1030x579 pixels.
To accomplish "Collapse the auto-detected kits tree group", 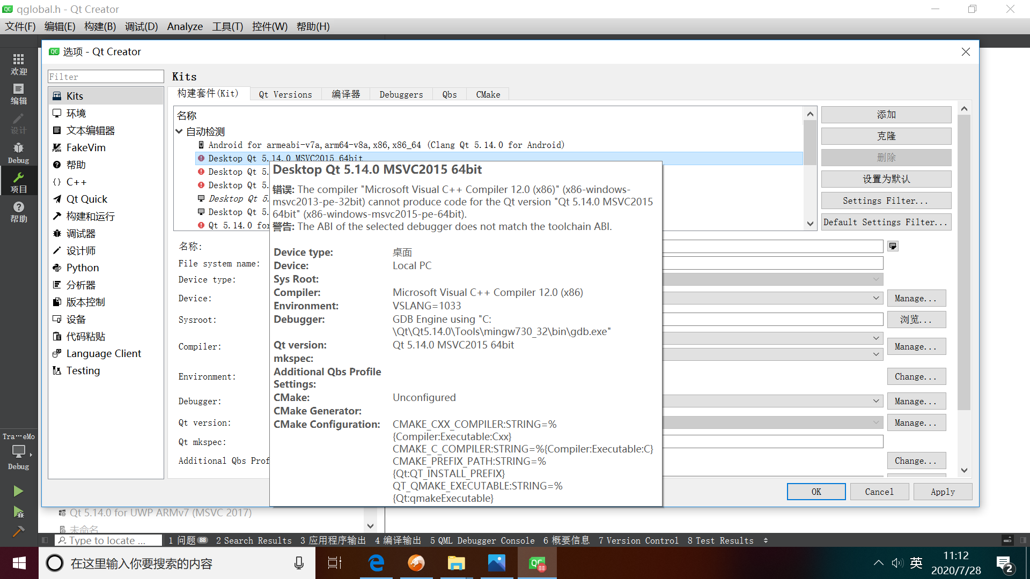I will (179, 131).
